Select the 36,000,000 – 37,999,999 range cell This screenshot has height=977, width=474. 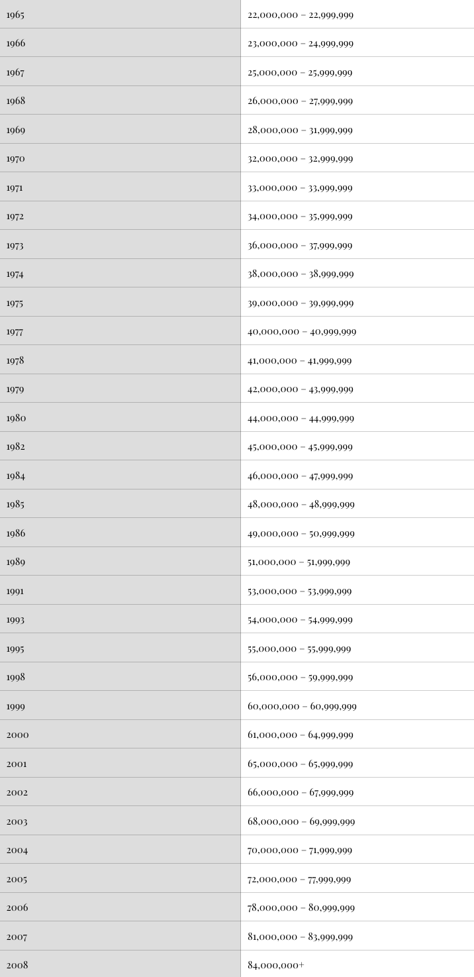coord(357,244)
